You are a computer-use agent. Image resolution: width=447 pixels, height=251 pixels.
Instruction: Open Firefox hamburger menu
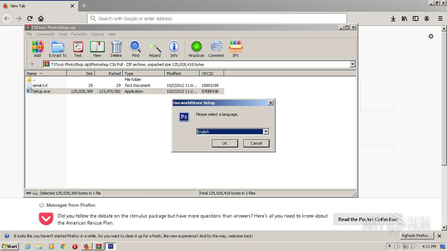[440, 18]
